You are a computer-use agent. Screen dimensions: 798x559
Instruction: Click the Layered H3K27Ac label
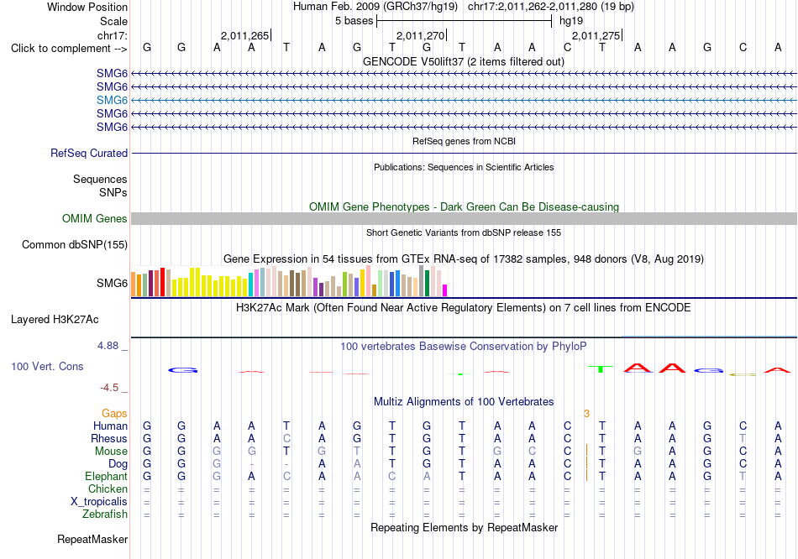(55, 320)
